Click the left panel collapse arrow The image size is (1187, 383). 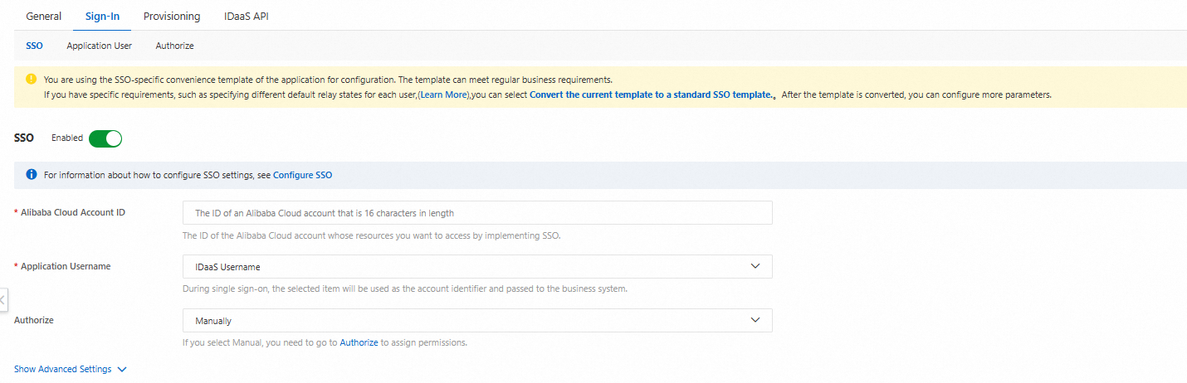pyautogui.click(x=3, y=299)
